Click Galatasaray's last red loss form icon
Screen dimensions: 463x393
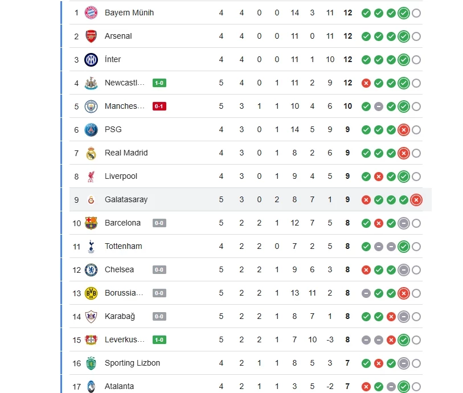coord(416,200)
